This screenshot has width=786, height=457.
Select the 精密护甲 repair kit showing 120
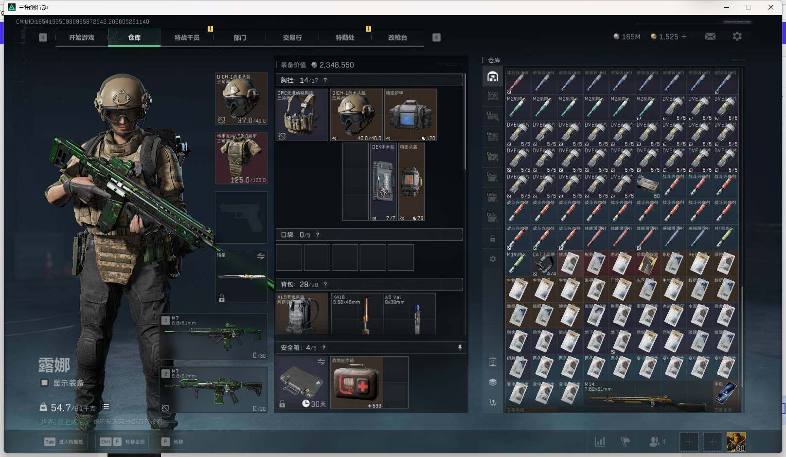[x=410, y=115]
